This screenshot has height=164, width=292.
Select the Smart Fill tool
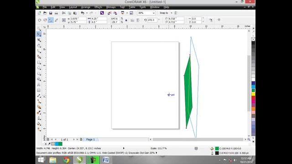(x=39, y=56)
